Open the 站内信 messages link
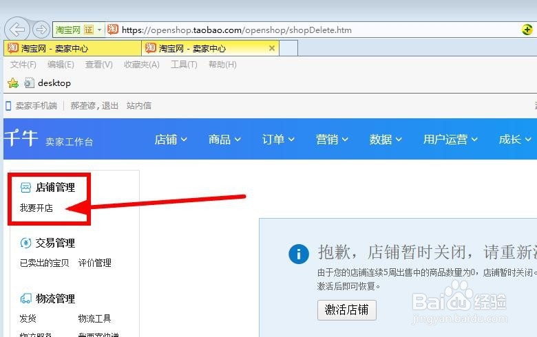537x337 pixels. (x=138, y=106)
